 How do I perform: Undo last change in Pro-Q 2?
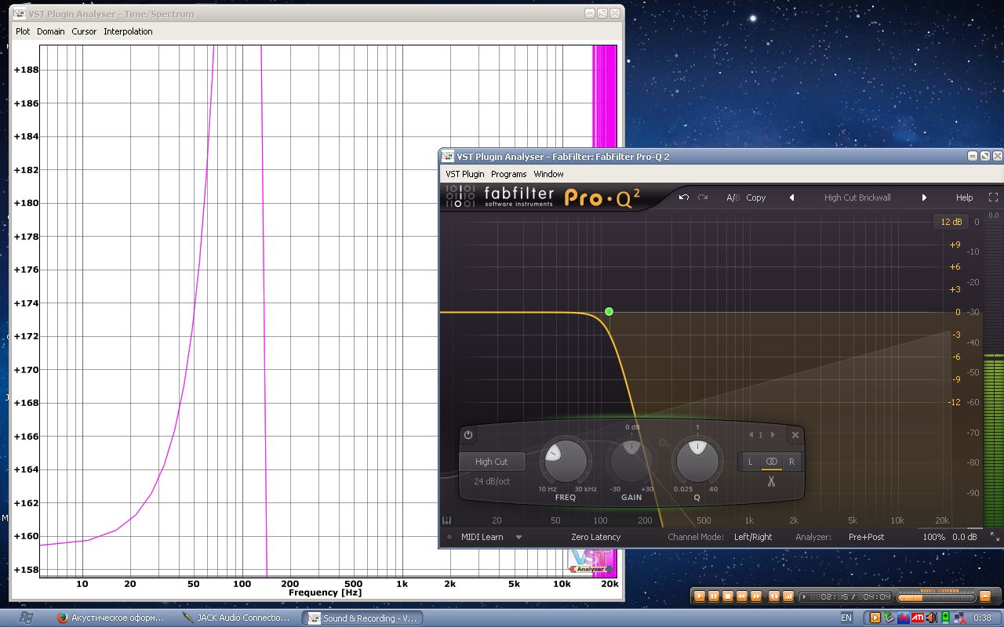pos(684,198)
